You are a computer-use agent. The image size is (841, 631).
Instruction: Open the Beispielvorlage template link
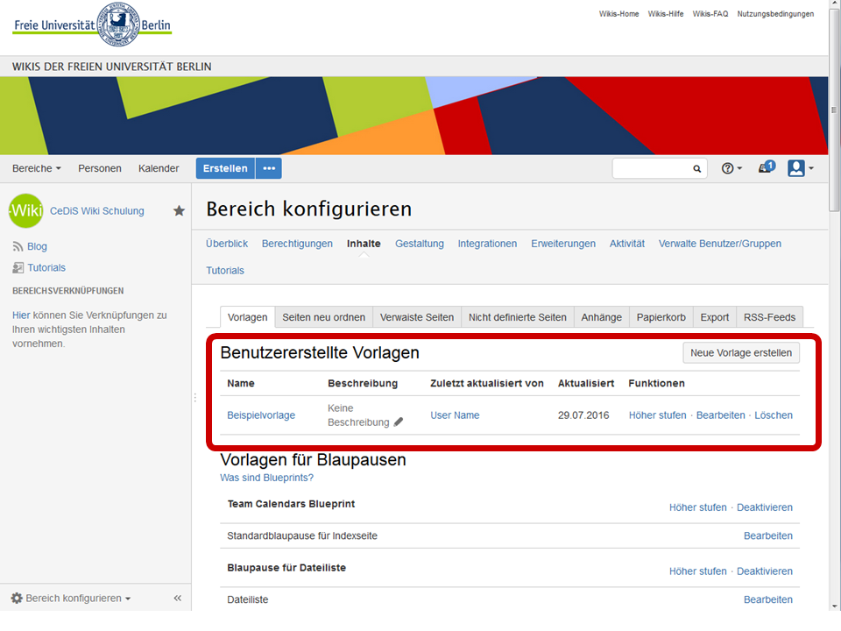coord(261,415)
